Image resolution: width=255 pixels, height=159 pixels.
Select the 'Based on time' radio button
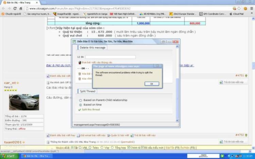(81, 105)
